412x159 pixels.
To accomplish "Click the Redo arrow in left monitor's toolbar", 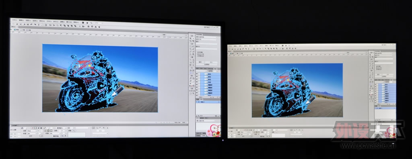I will pos(35,24).
